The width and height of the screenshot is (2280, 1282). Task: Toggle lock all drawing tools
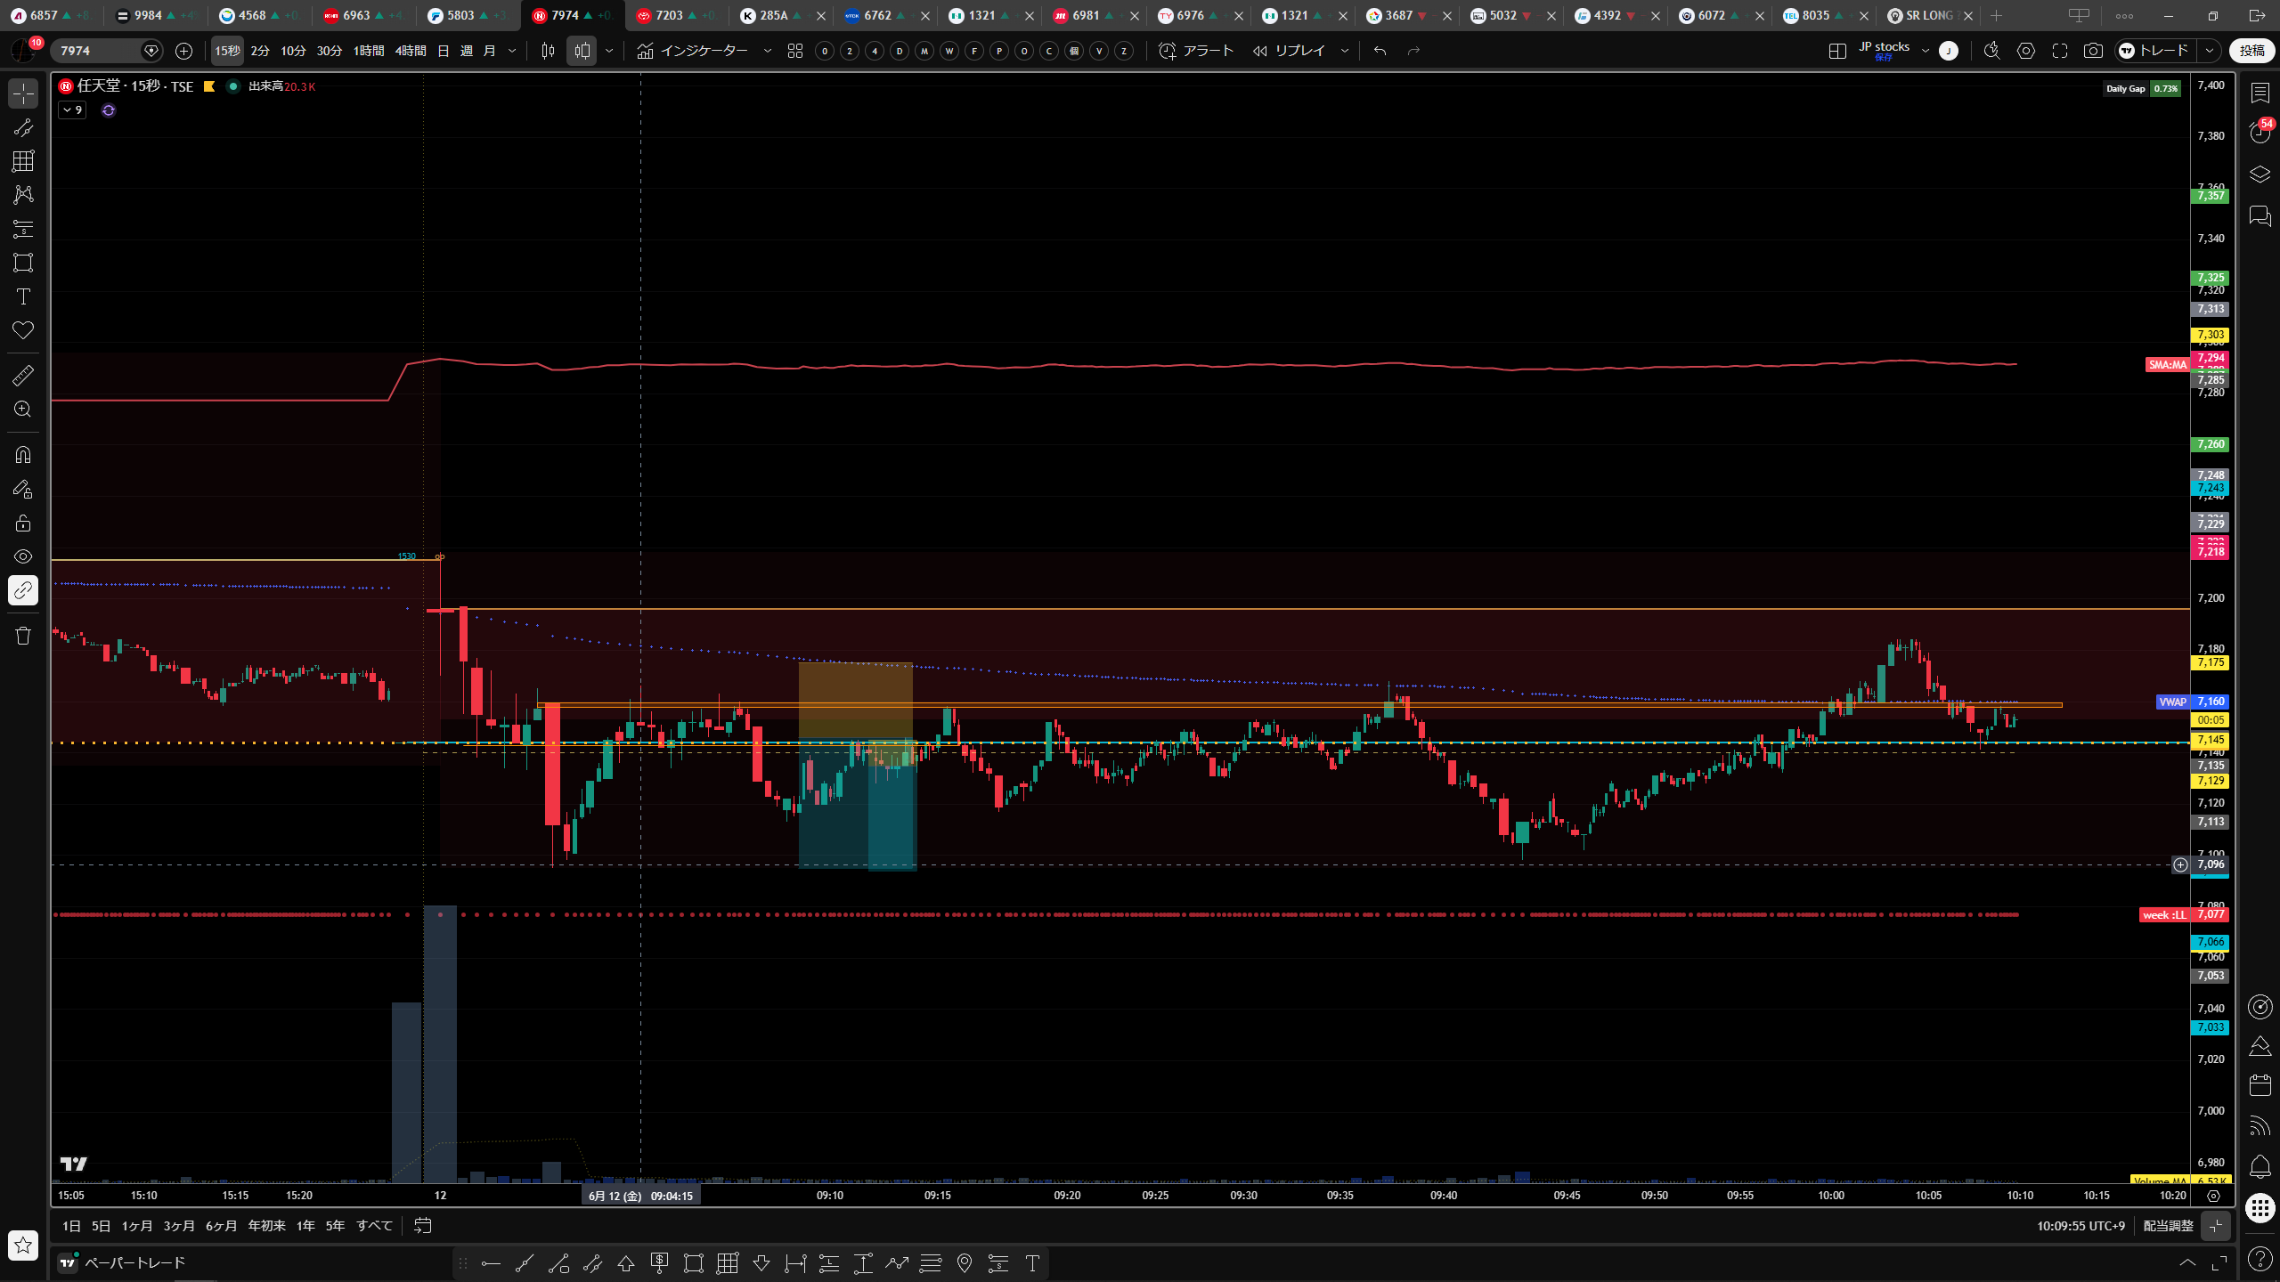pos(23,523)
